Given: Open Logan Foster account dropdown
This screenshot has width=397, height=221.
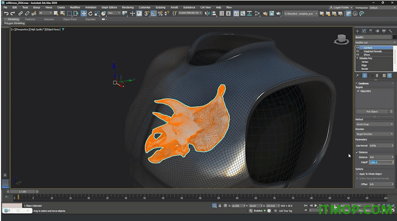Looking at the screenshot, I should pos(341,7).
